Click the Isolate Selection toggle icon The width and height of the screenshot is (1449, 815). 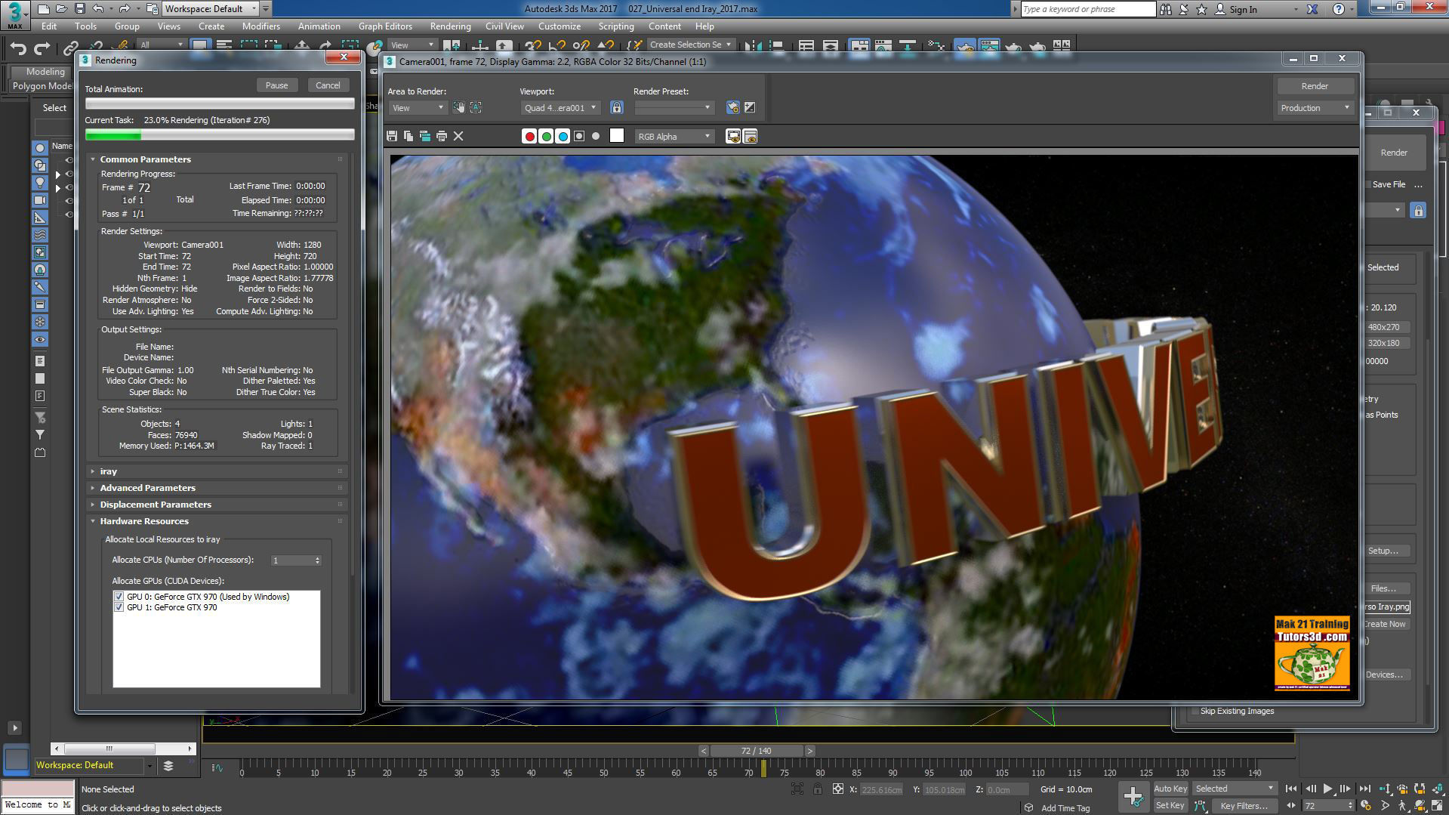pos(797,789)
